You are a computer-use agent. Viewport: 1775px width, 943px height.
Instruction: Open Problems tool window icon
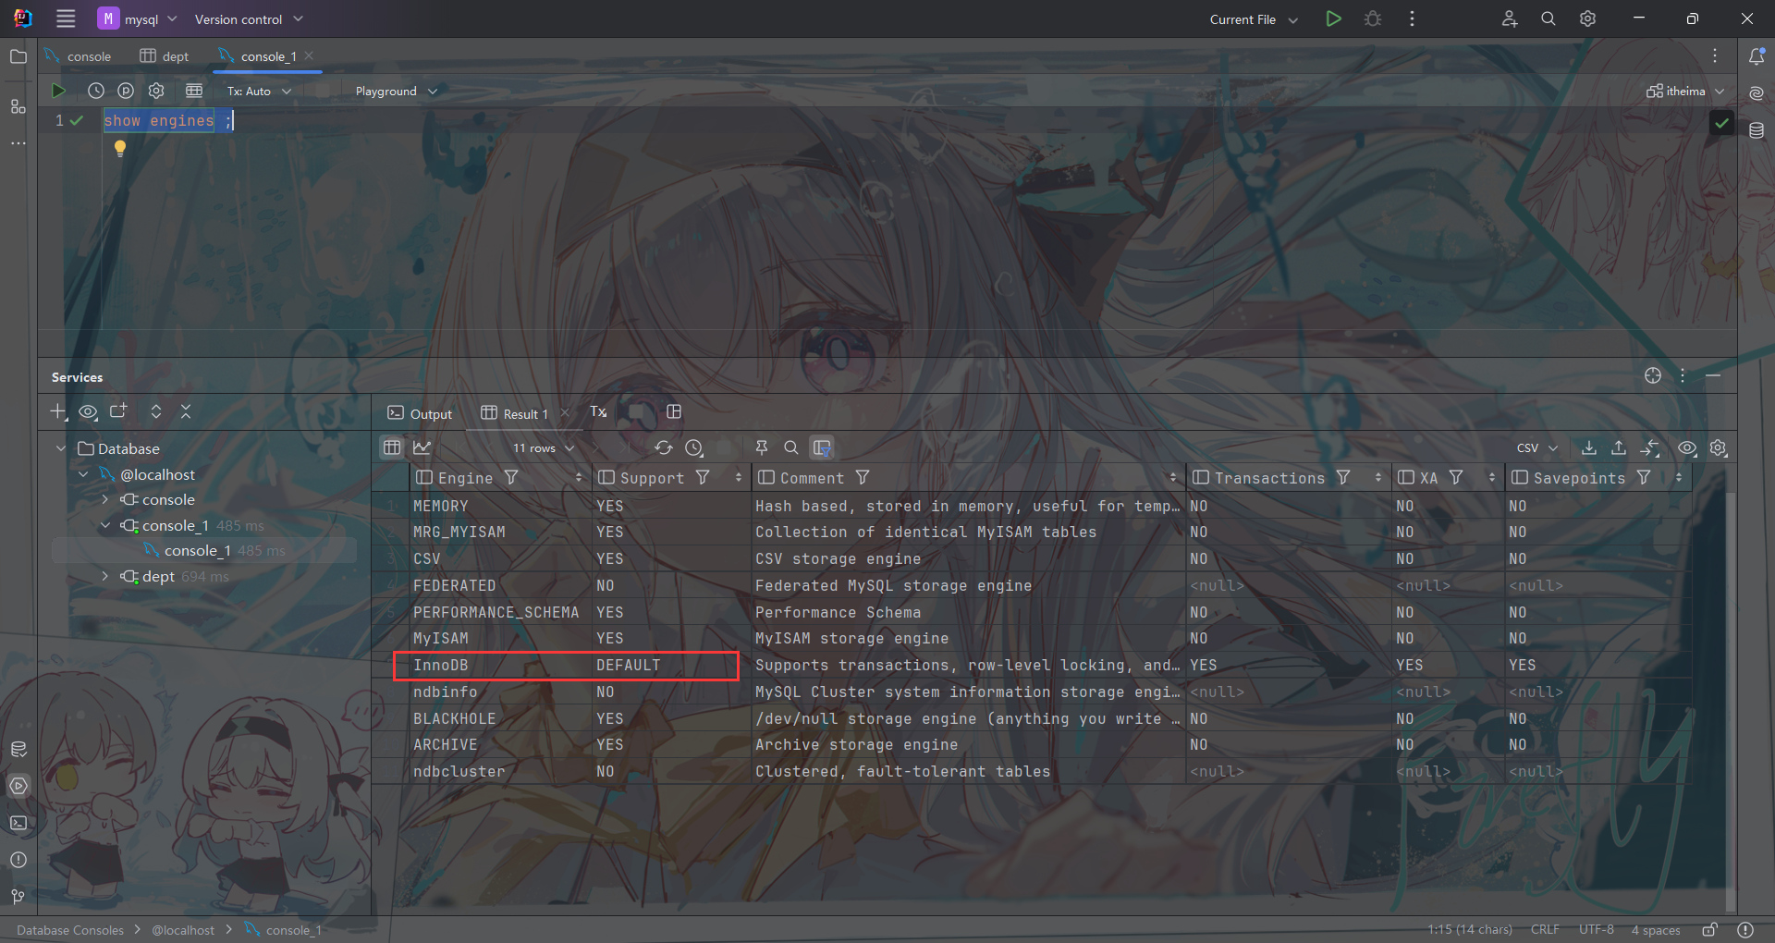(18, 860)
